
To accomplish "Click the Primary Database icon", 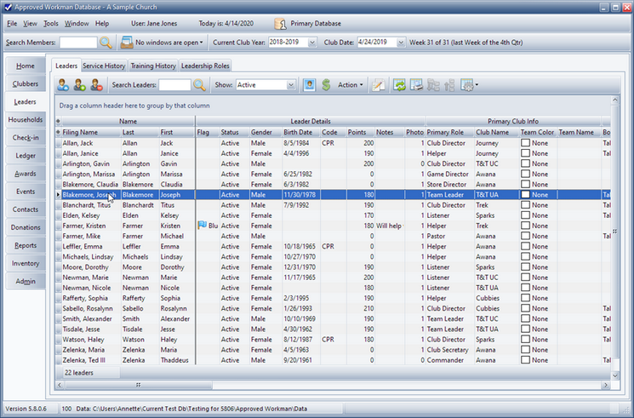I will point(280,24).
